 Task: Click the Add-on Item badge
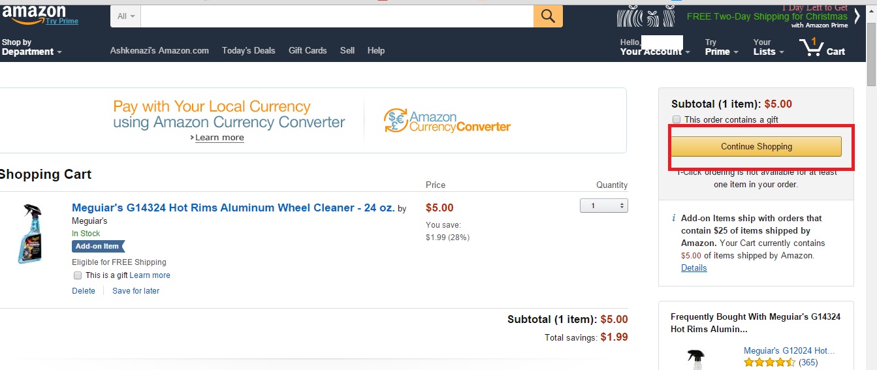[x=98, y=247]
